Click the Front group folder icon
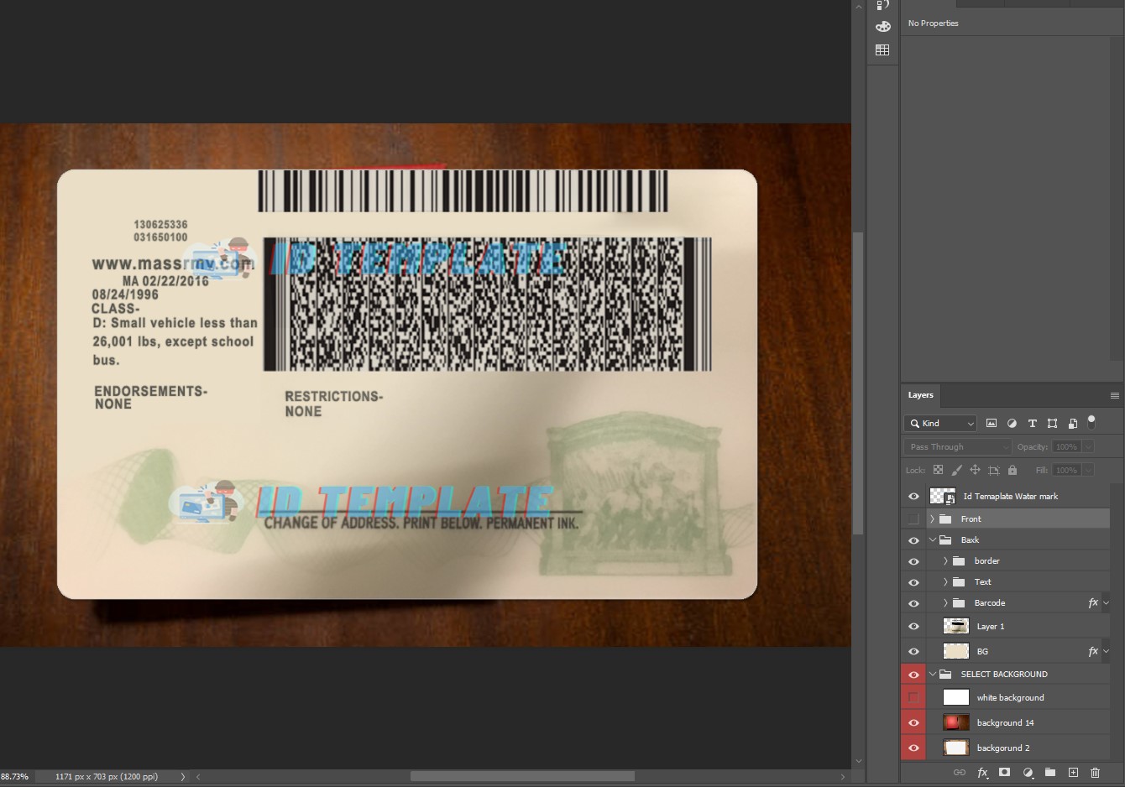This screenshot has height=787, width=1125. click(945, 519)
